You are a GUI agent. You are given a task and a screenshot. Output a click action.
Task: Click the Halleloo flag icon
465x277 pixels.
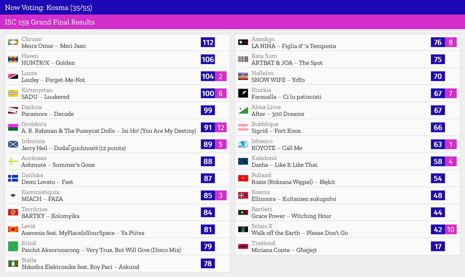pyautogui.click(x=243, y=77)
